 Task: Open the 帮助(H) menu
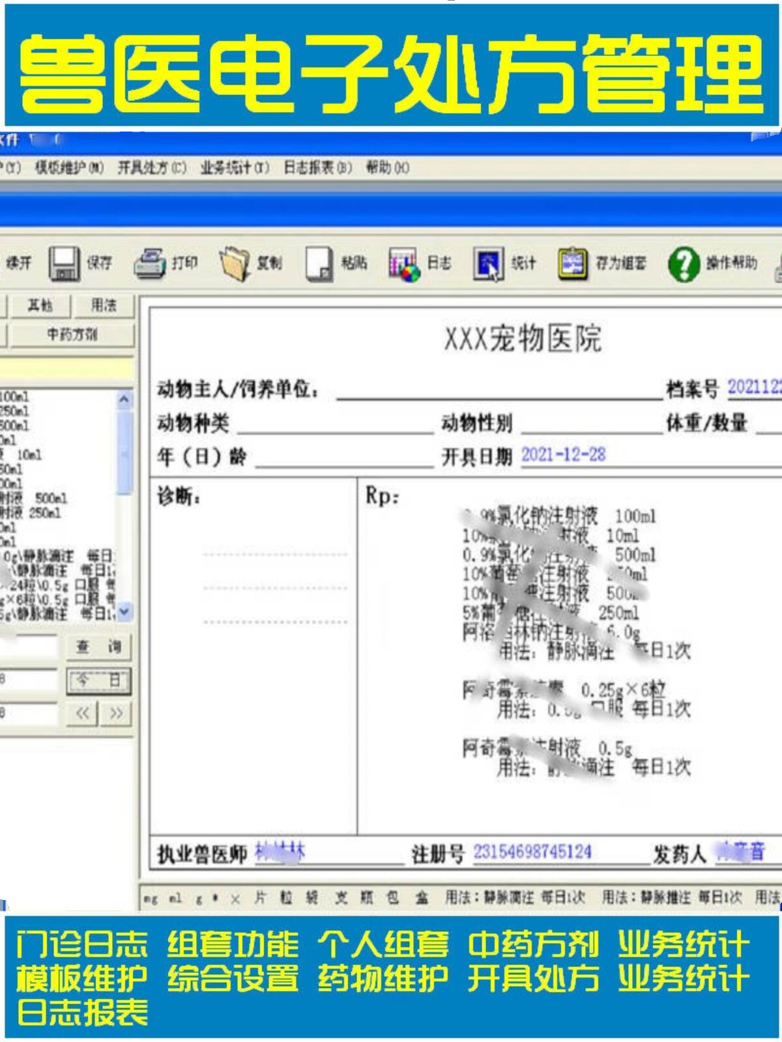(x=388, y=168)
